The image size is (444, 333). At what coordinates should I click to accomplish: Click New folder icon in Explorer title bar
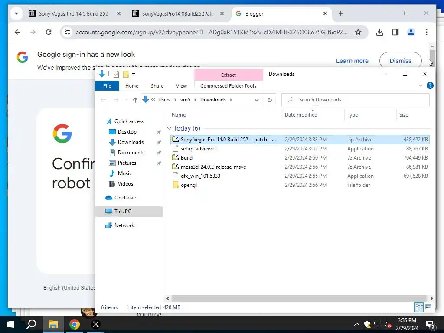[x=126, y=74]
